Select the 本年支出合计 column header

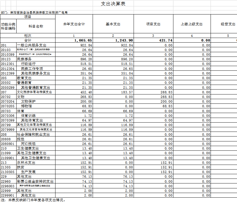click(x=74, y=24)
